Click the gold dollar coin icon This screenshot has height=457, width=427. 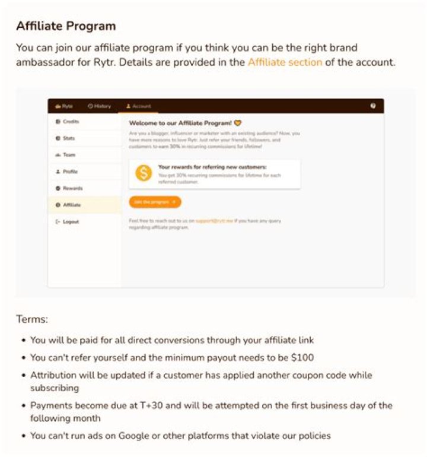click(143, 173)
